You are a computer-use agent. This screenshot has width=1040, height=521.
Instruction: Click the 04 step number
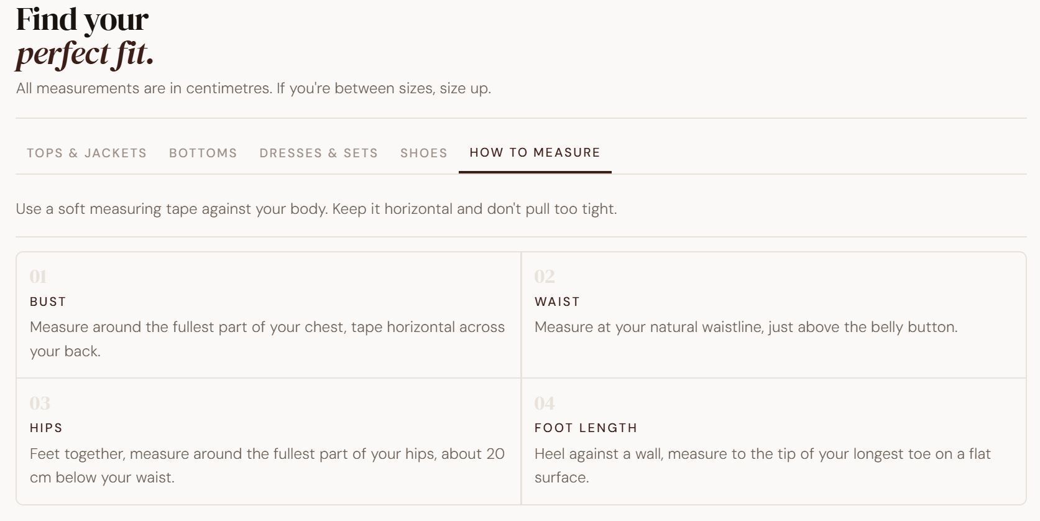tap(545, 403)
